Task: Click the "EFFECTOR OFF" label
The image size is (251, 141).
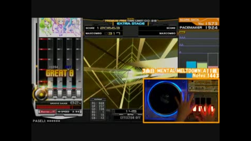Action: [130, 118]
